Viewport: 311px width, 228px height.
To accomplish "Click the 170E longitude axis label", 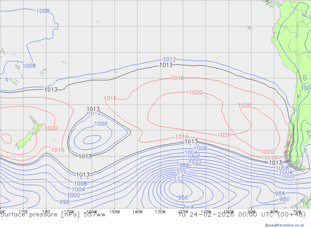I will tap(23, 212).
